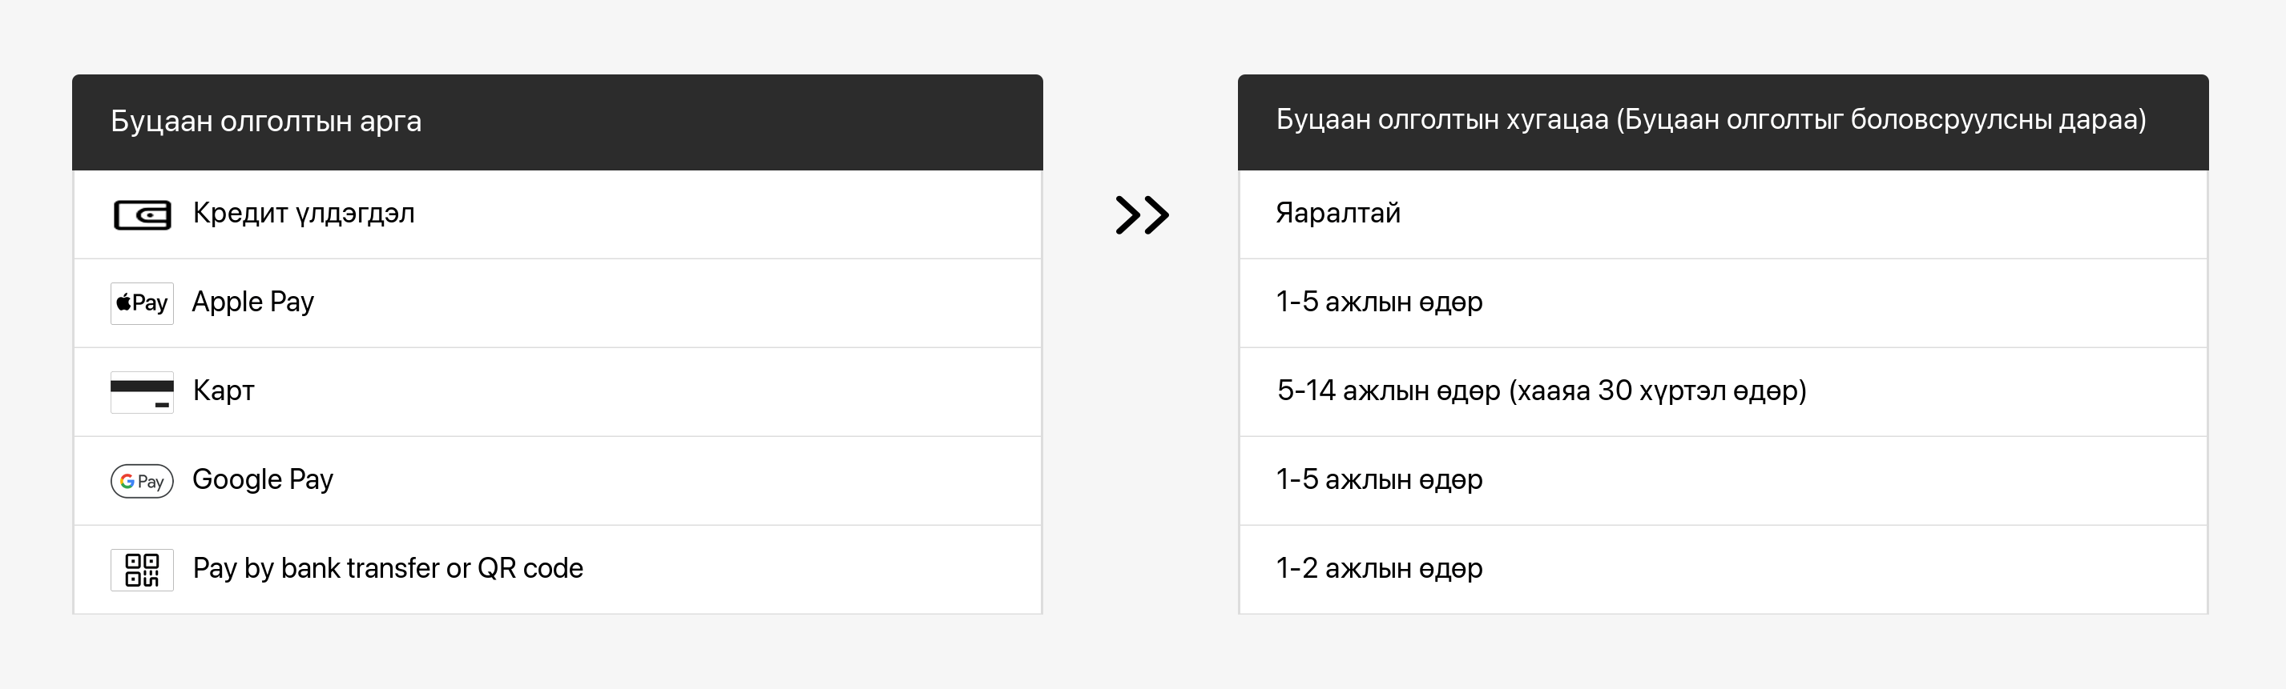Click the Яаралтай refund time cell
This screenshot has width=2286, height=689.
click(1338, 214)
